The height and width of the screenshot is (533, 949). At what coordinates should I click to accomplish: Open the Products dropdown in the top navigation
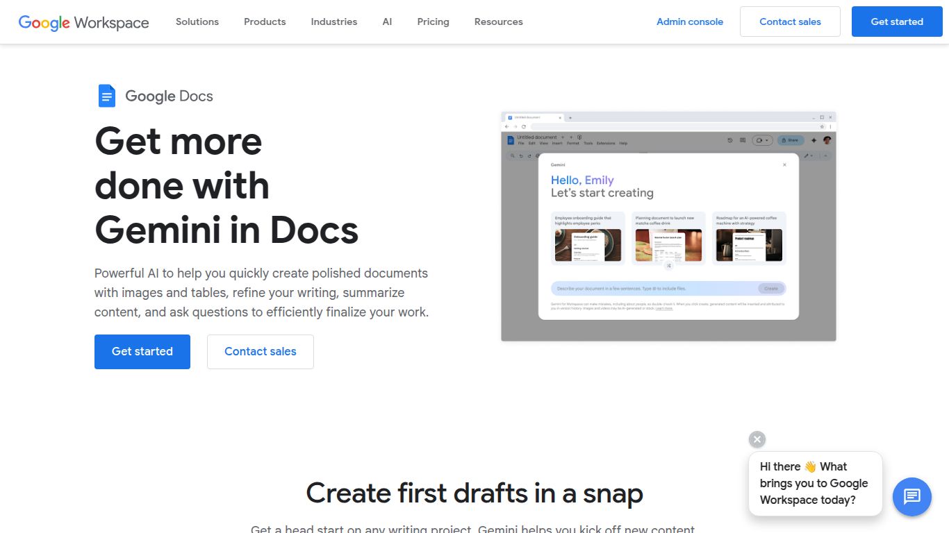tap(264, 22)
